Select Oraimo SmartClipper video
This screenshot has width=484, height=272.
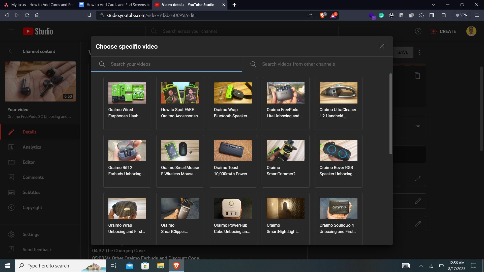[180, 219]
